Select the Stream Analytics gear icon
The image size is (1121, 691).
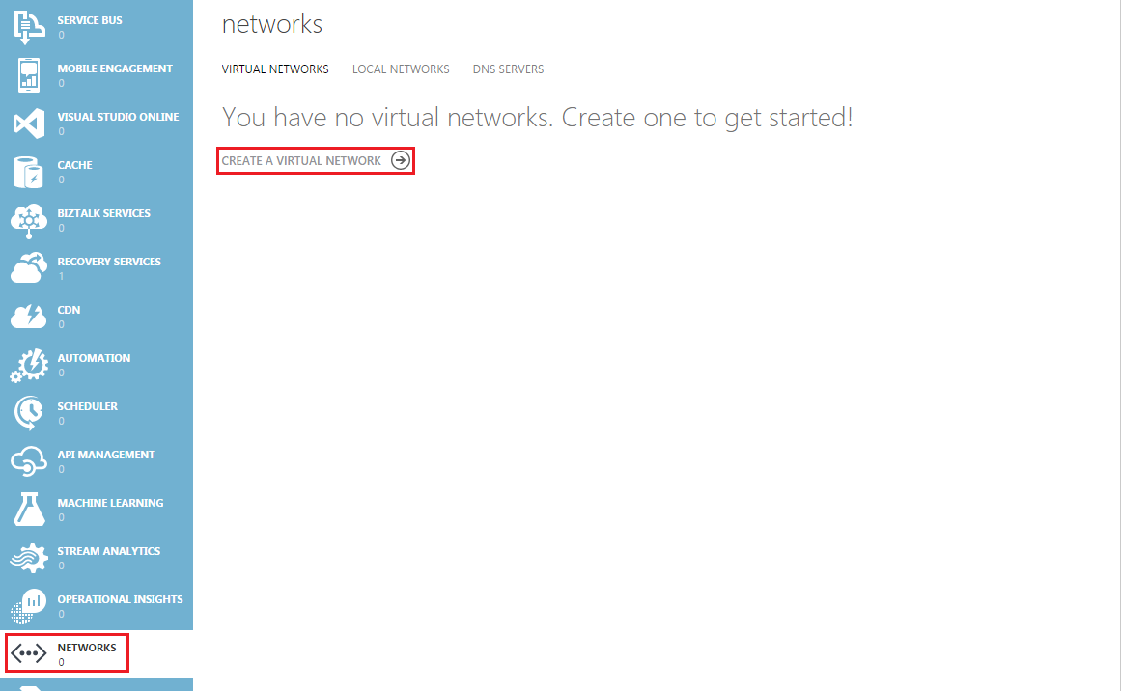click(29, 558)
